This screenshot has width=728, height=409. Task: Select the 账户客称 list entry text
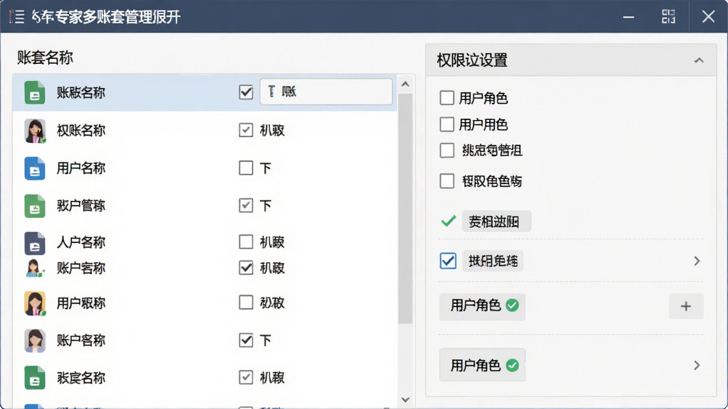(81, 268)
